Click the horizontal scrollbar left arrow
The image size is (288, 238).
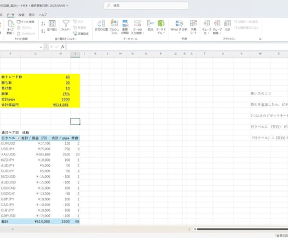click(x=195, y=229)
